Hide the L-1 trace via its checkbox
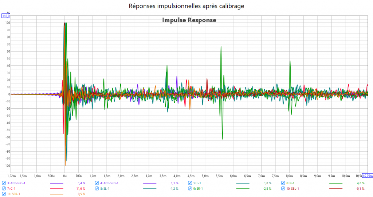This screenshot has width=373, height=197. pos(191,183)
